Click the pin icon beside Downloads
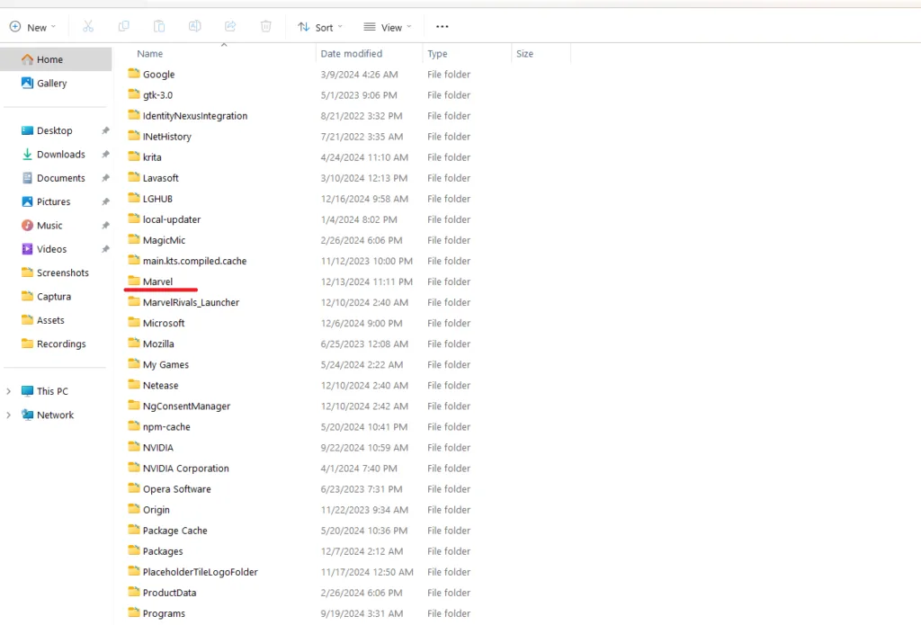Image resolution: width=921 pixels, height=625 pixels. [x=106, y=155]
